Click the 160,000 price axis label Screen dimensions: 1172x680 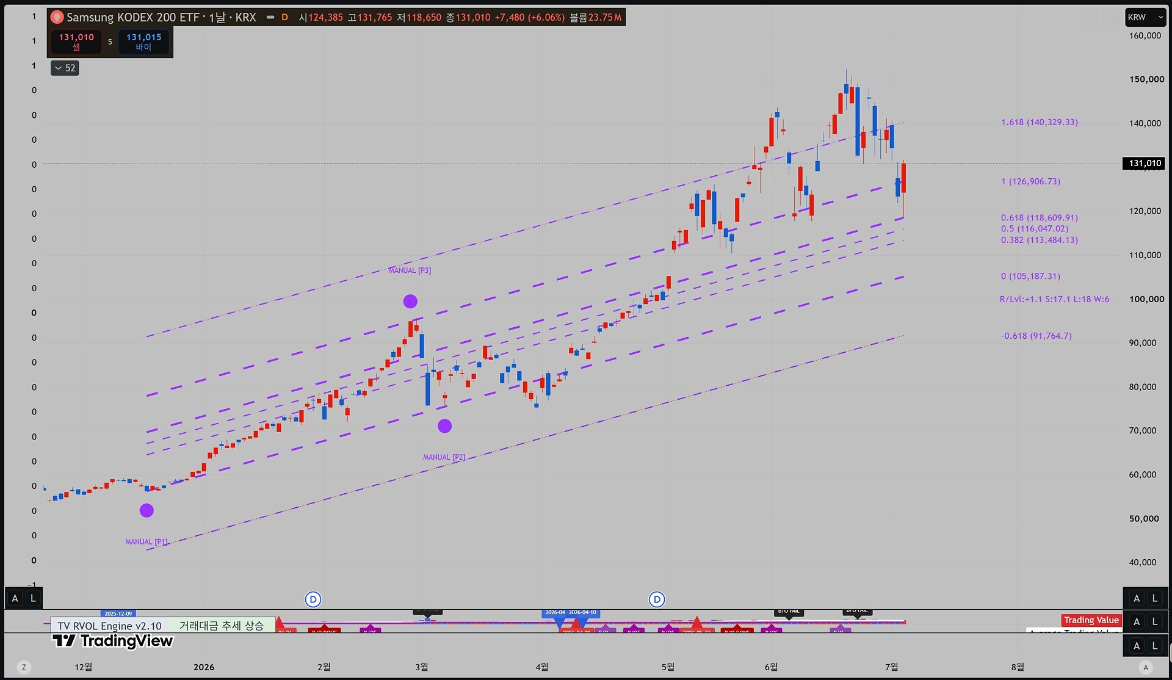pos(1145,35)
